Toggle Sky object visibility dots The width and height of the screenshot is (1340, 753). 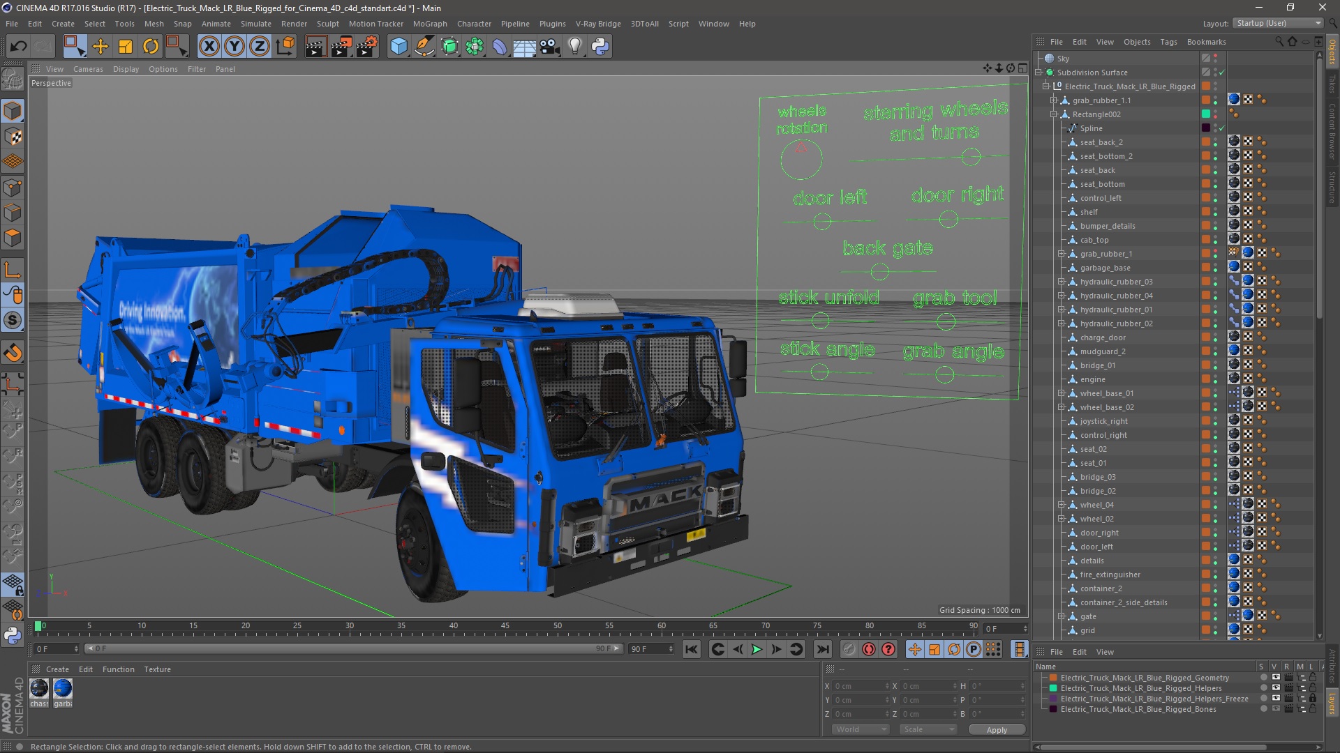[1215, 59]
